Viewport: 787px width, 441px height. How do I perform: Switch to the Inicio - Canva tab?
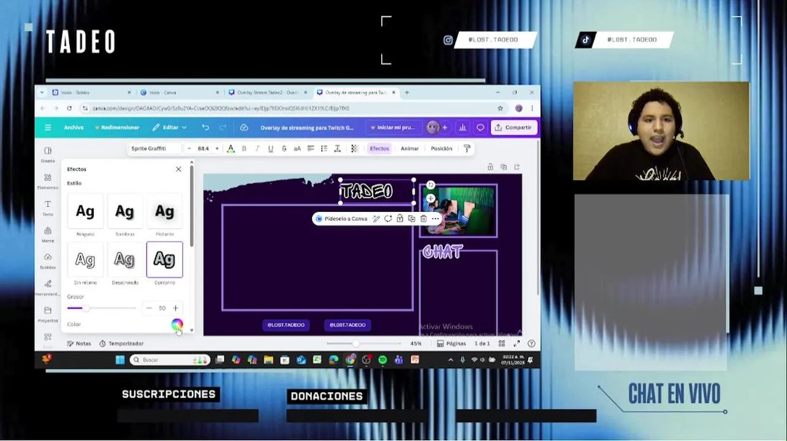coord(180,92)
